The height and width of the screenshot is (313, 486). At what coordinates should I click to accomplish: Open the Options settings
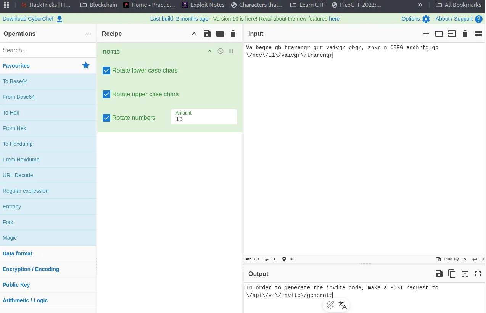click(415, 19)
